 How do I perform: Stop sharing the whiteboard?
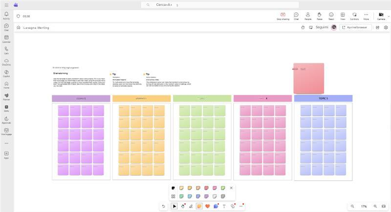click(283, 17)
